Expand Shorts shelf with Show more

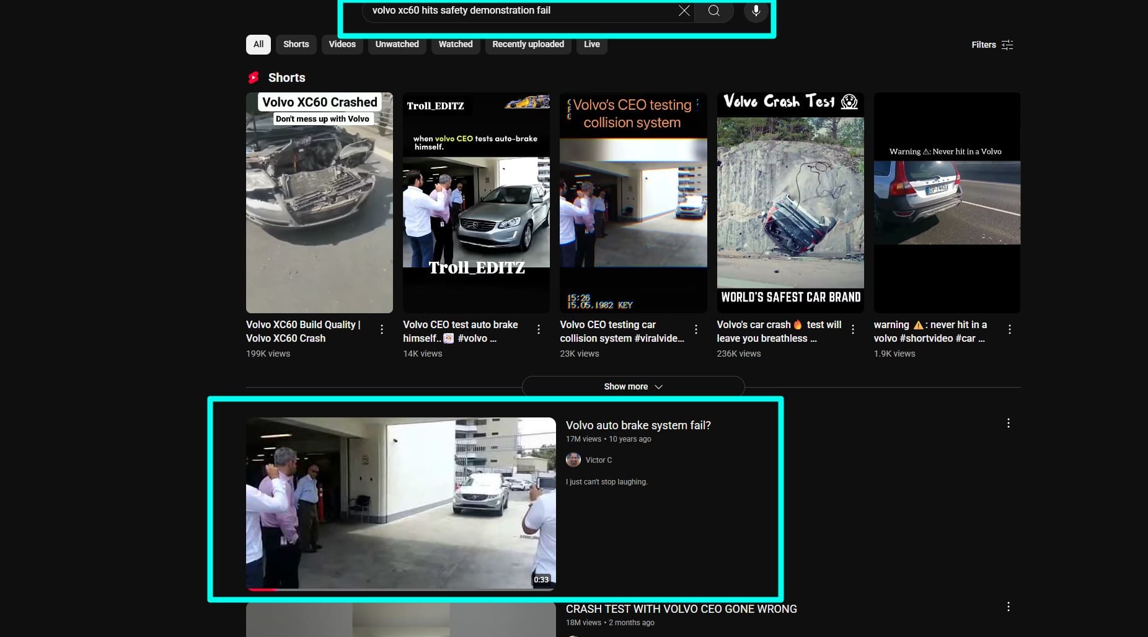pos(632,386)
